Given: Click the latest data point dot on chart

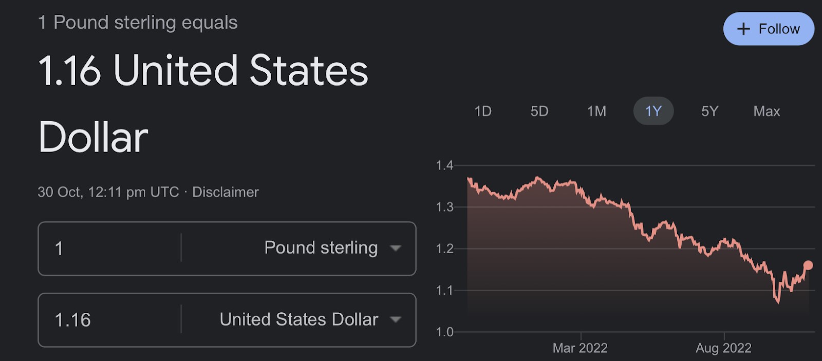Looking at the screenshot, I should tap(808, 265).
